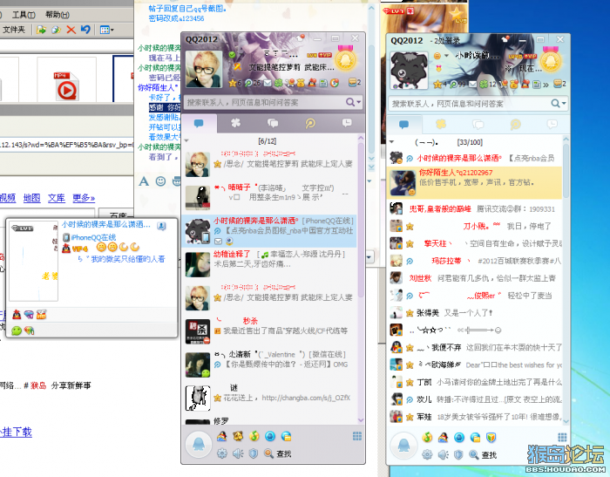Click red delete X in explorer toolbar
Screen dimensions: 610x477
pyautogui.click(x=71, y=30)
